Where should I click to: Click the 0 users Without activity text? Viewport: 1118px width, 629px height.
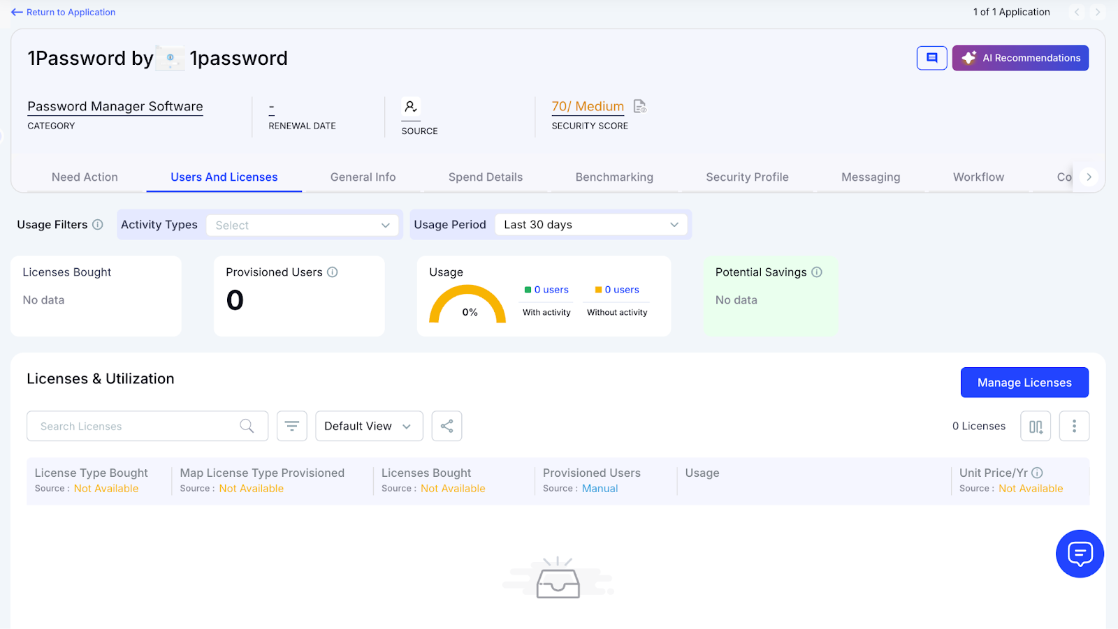[622, 290]
